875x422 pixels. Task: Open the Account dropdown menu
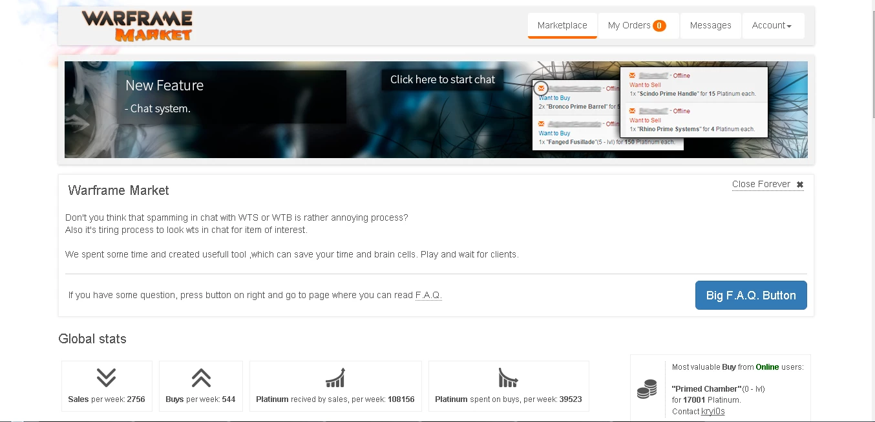point(772,26)
